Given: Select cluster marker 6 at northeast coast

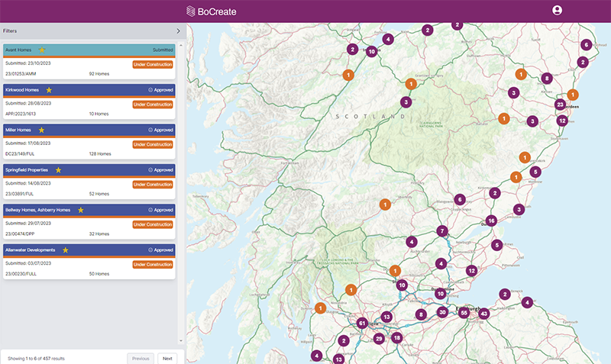Looking at the screenshot, I should coord(586,45).
